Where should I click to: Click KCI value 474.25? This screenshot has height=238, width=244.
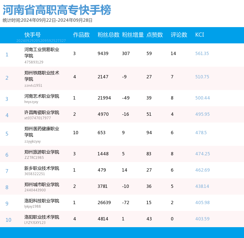tap(203, 154)
